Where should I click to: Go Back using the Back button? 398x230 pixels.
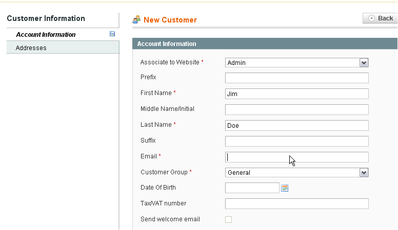[380, 18]
